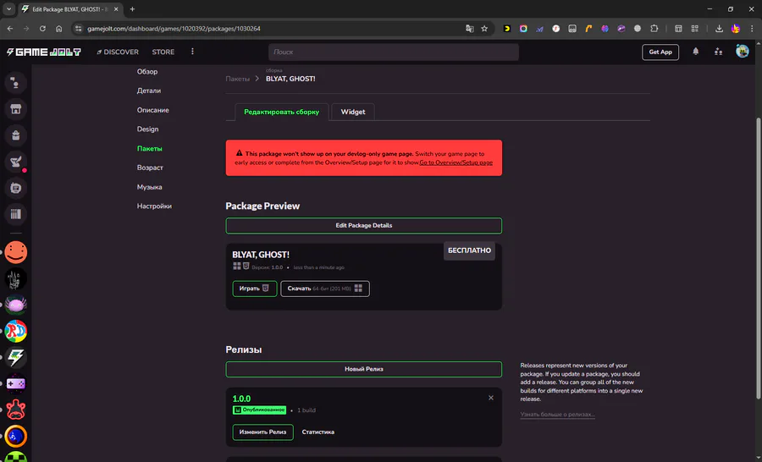Open the tab search dropdown arrow

[8, 8]
